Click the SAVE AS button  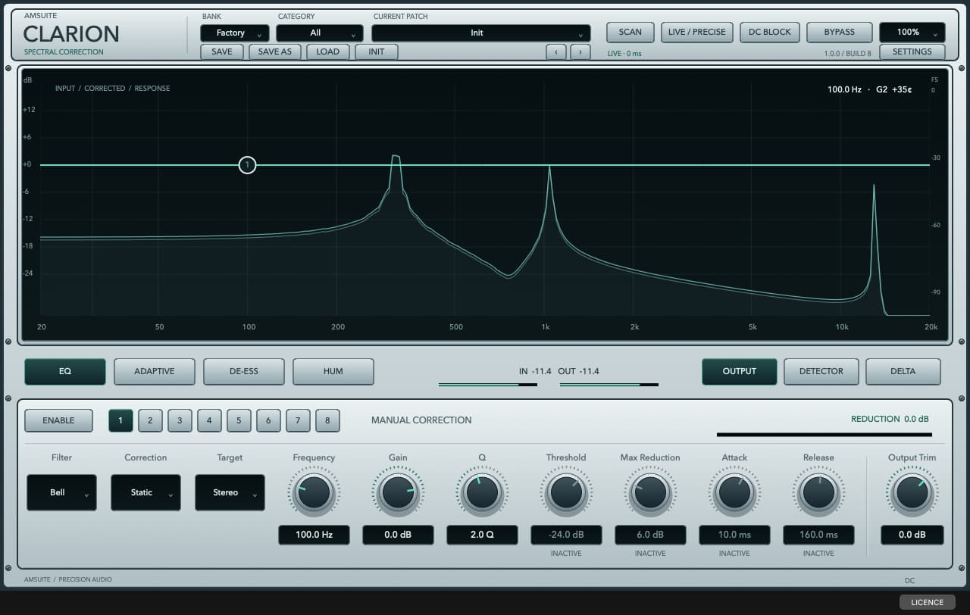coord(275,52)
